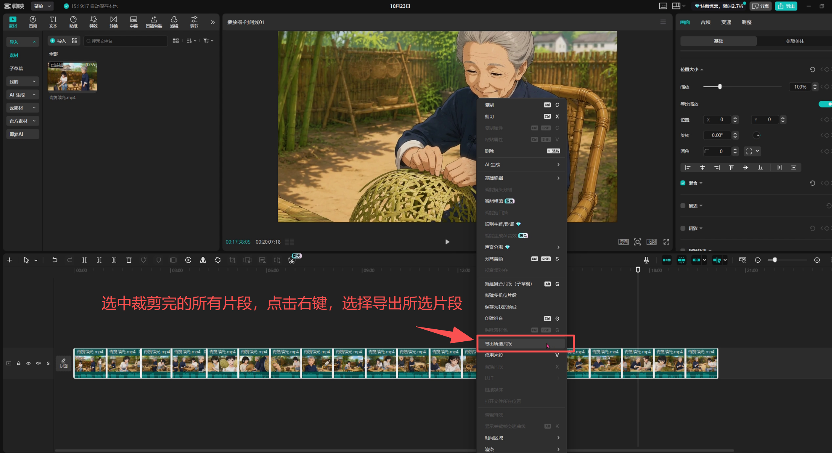
Task: Open the 转场 transitions panel icon
Action: click(114, 22)
